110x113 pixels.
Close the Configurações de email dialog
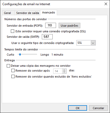106,4
